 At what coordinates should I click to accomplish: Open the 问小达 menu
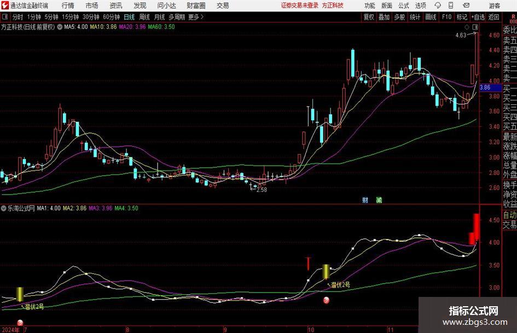pos(166,5)
